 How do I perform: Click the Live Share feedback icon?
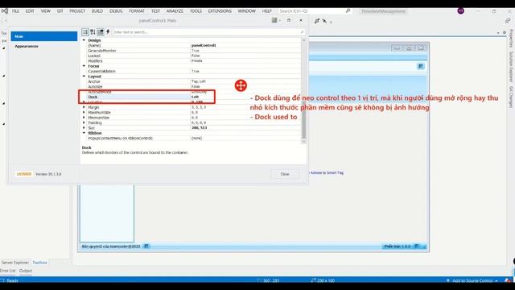tap(508, 21)
